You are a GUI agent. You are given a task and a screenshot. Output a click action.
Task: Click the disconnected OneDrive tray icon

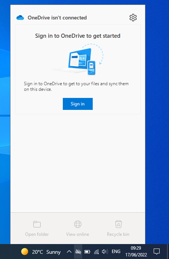(x=78, y=252)
